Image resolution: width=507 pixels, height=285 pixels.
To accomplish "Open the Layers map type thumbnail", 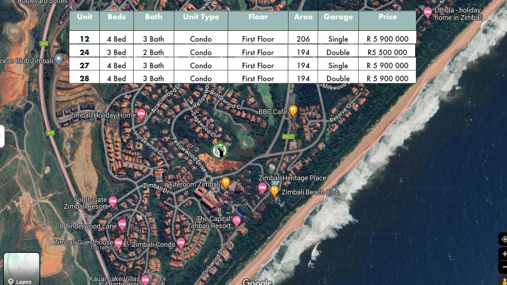I will [22, 269].
